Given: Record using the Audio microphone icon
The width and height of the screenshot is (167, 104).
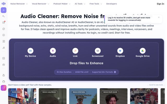Looking at the screenshot, I should [53, 51].
